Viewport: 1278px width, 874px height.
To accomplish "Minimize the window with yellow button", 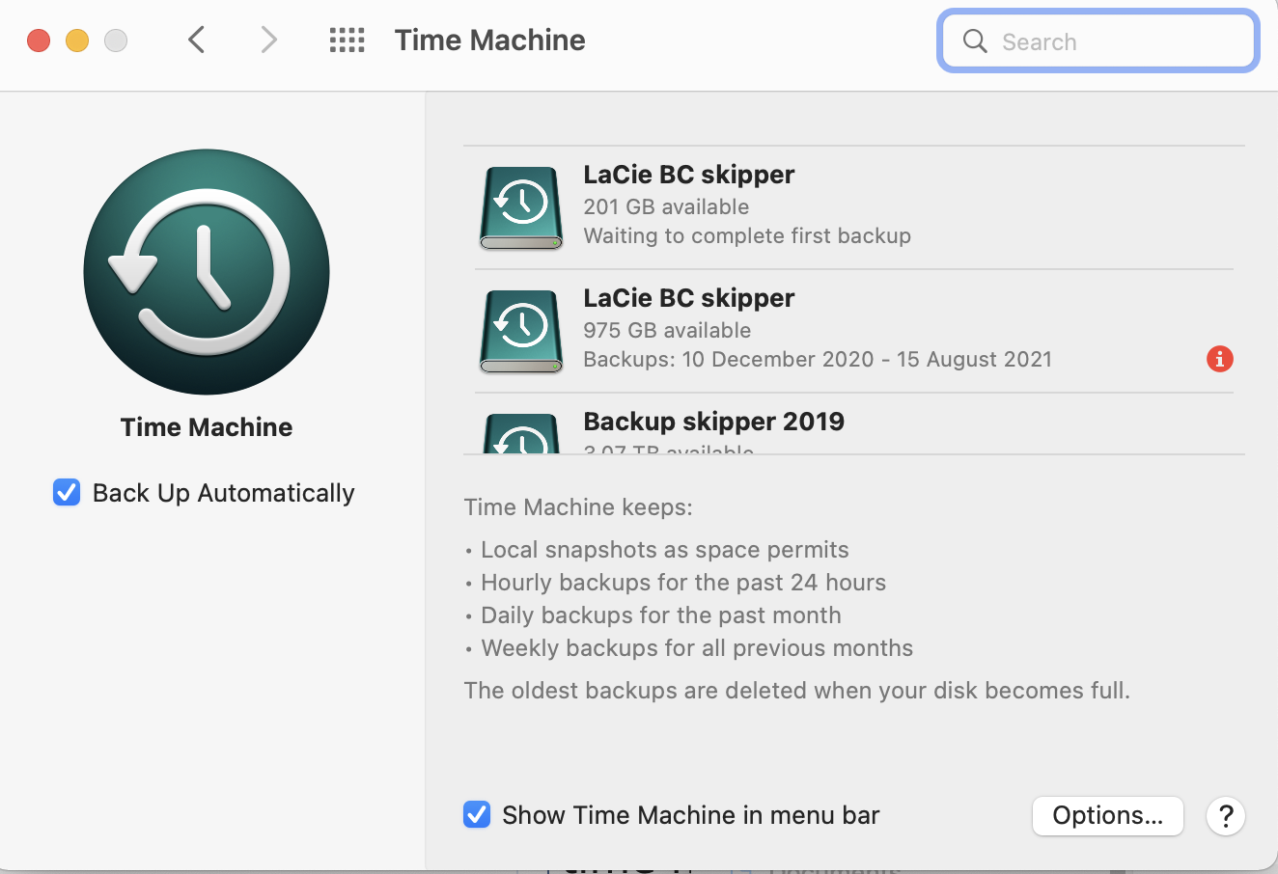I will click(77, 41).
